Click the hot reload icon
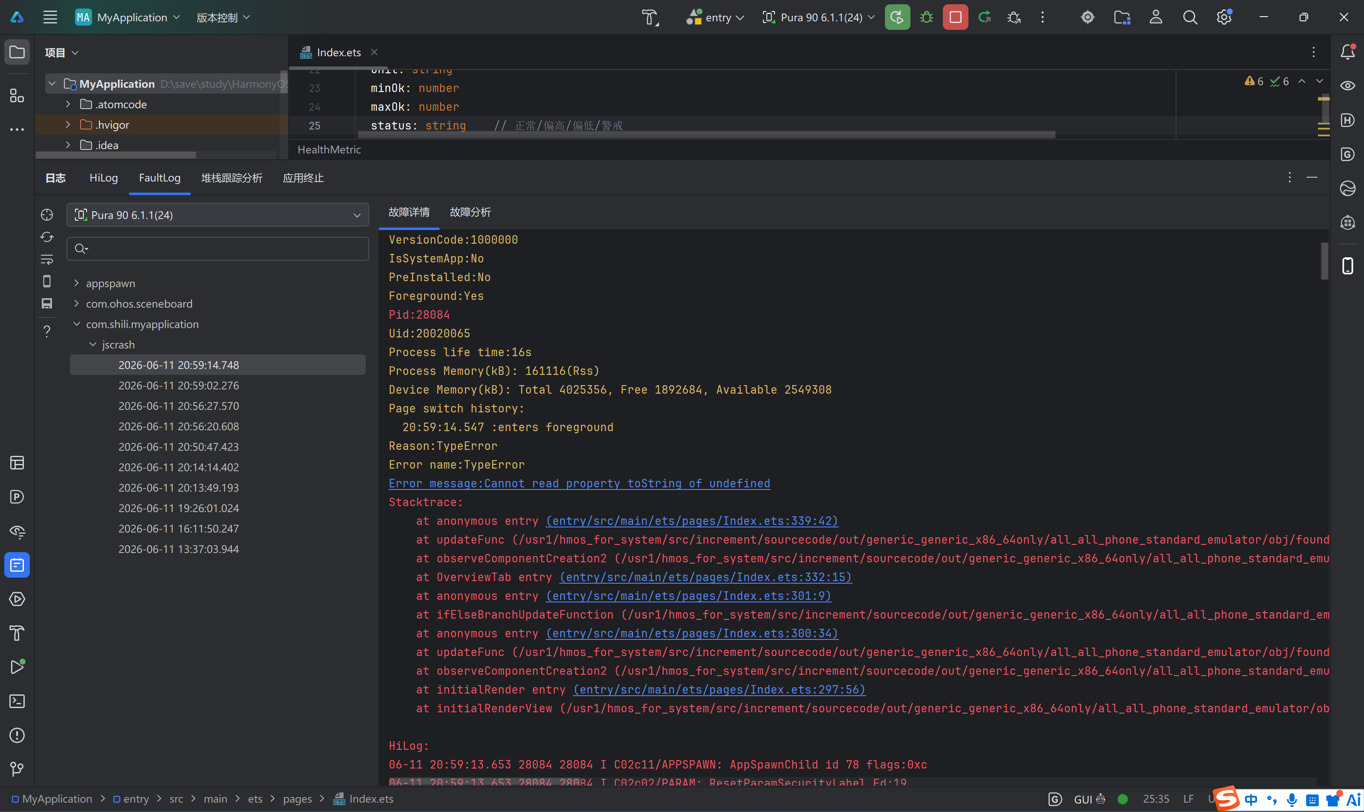Image resolution: width=1364 pixels, height=812 pixels. pos(985,17)
